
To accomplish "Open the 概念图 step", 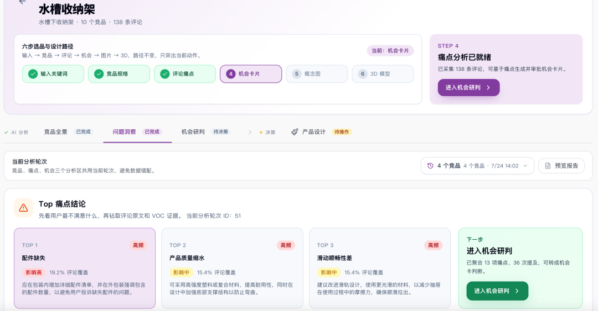I will coord(317,74).
